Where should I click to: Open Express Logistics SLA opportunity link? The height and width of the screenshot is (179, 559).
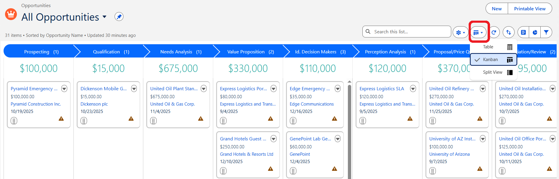click(382, 88)
